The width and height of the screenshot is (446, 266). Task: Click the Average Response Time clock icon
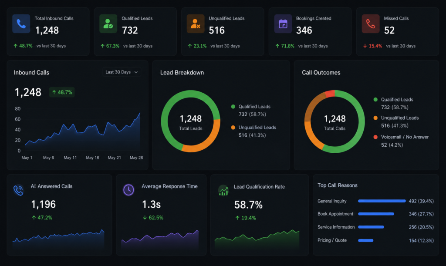[x=128, y=189]
